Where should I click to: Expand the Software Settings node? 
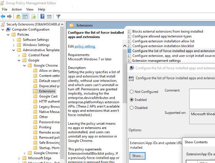pyautogui.click(x=13, y=40)
